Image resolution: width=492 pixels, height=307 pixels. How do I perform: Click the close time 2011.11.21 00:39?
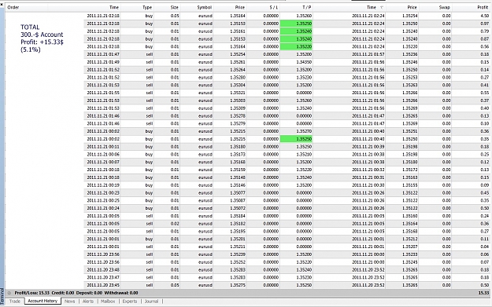368,147
